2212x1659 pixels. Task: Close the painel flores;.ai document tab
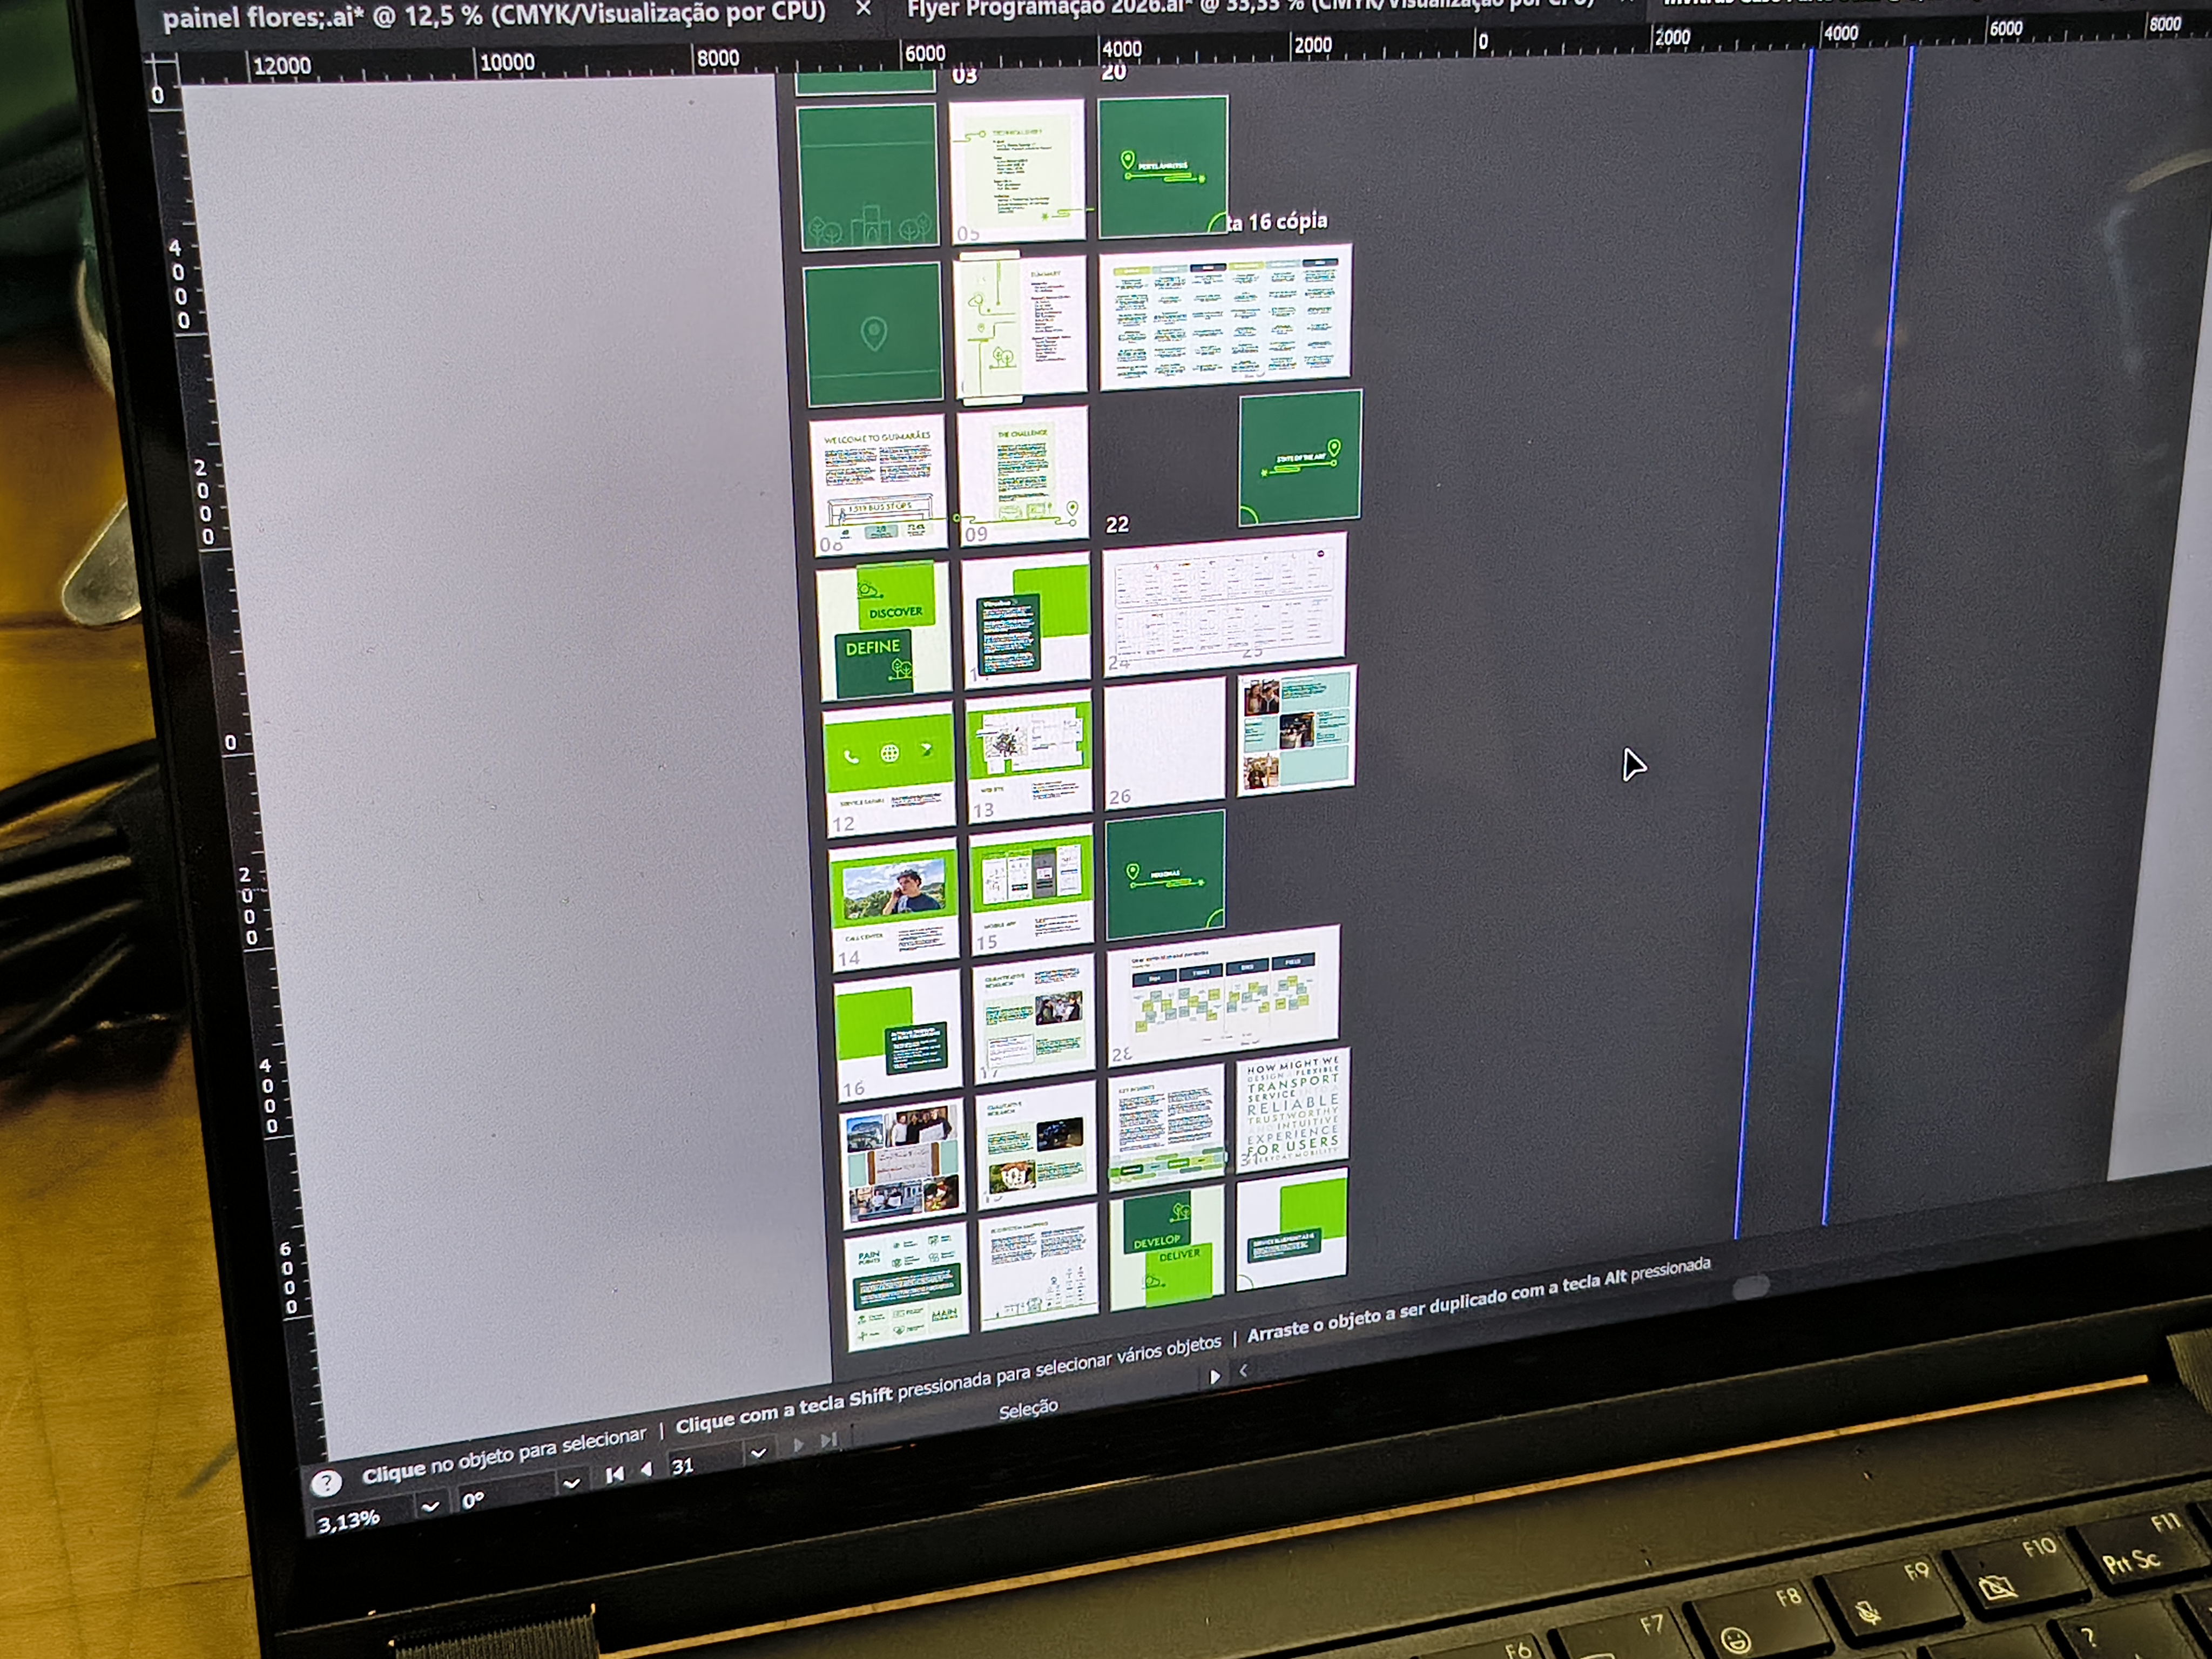864,9
